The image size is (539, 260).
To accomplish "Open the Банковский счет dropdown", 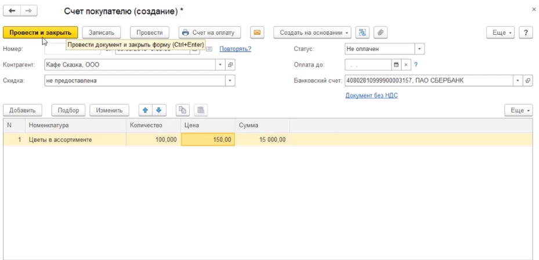I will [516, 81].
